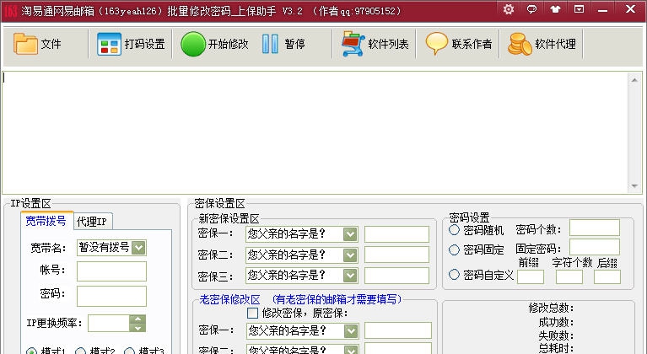Expand new 密保二 question dropdown
Viewport: 647px width, 354px height.
[350, 255]
